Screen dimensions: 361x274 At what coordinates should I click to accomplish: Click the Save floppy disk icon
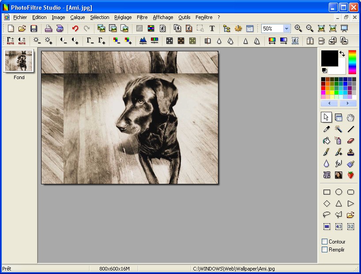(x=34, y=28)
